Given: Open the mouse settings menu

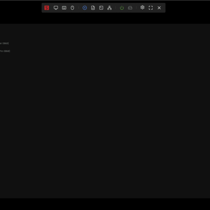Looking at the screenshot, I should tap(72, 8).
